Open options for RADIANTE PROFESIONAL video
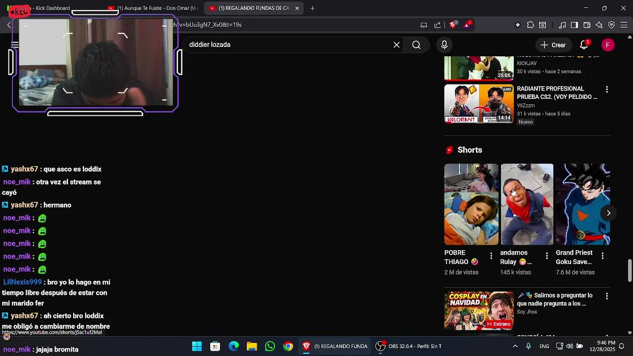 coord(607,89)
